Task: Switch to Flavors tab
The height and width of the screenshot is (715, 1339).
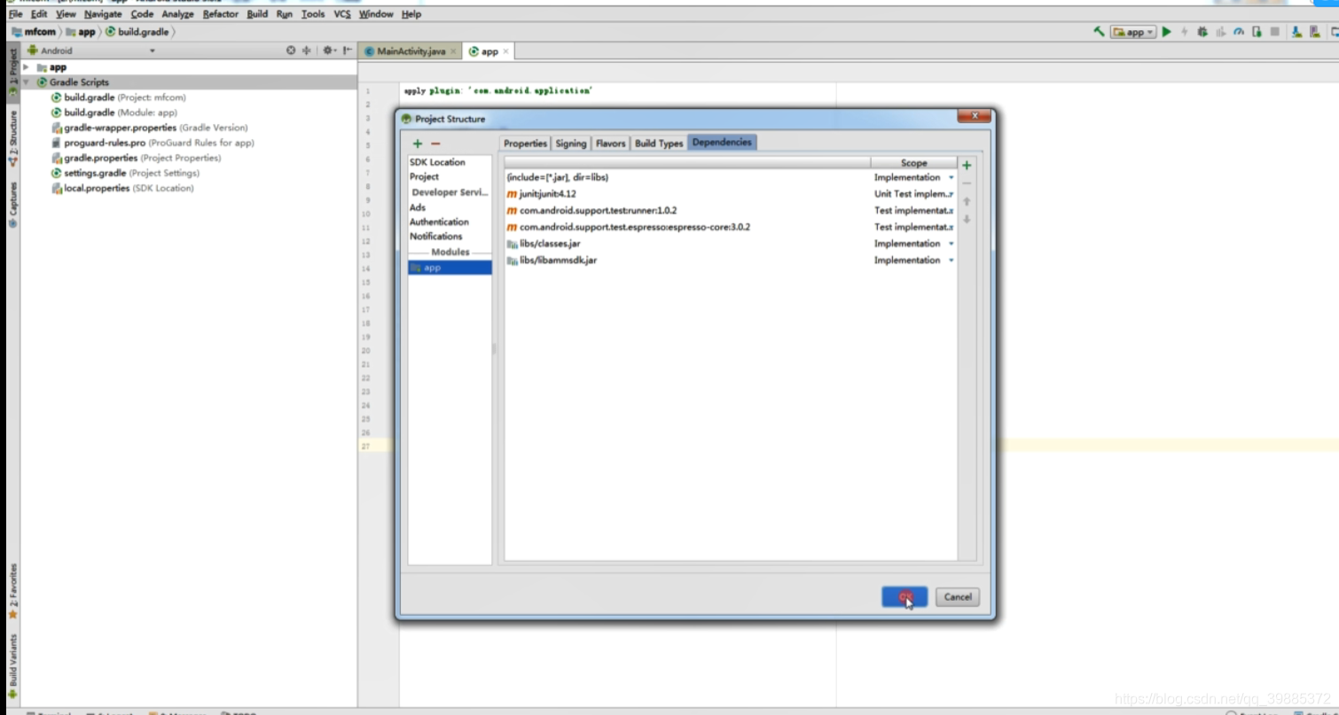Action: click(610, 144)
